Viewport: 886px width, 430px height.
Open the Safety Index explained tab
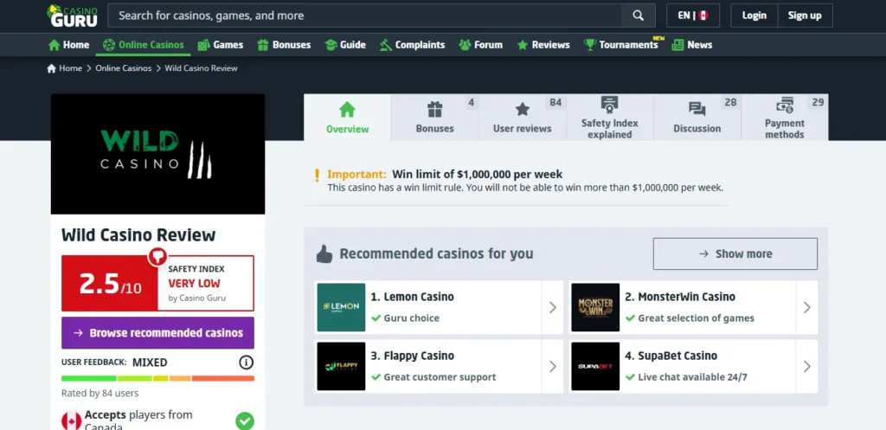click(610, 118)
